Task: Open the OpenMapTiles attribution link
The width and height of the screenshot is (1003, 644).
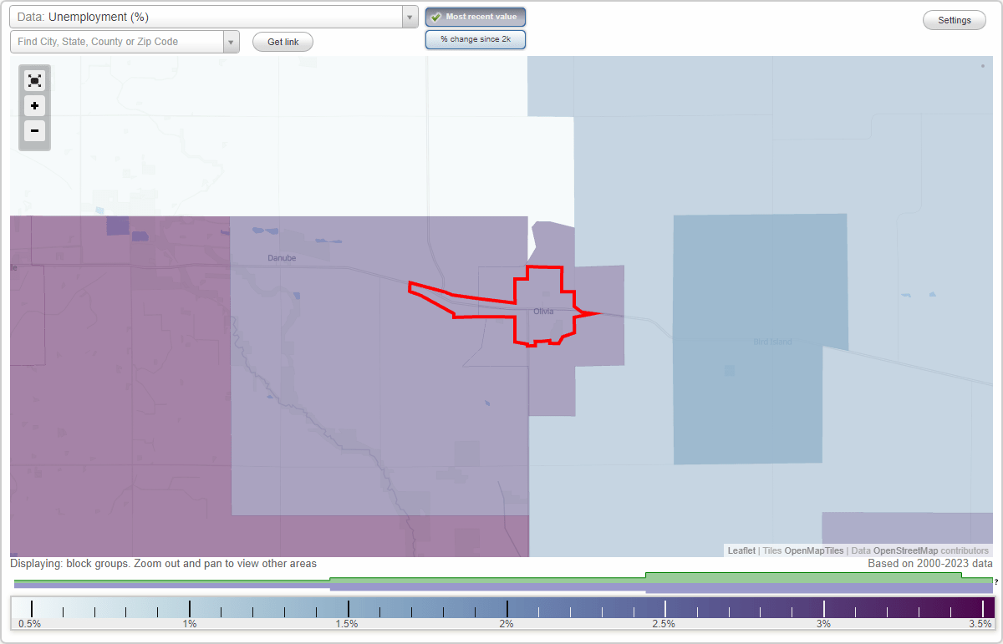Action: (814, 550)
